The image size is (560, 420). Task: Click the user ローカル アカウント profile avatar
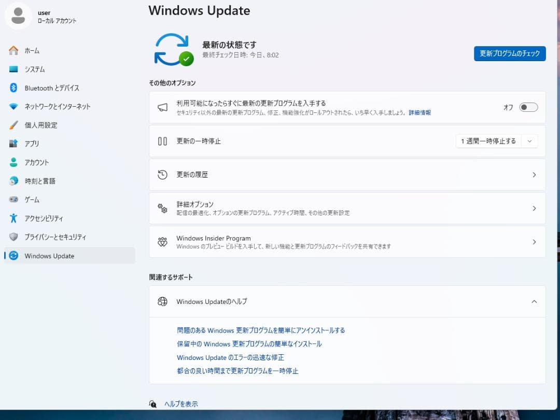click(18, 16)
